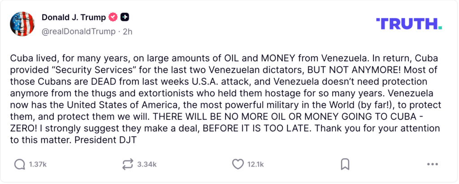Open Donald J. Trump's profile avatar

(22, 24)
